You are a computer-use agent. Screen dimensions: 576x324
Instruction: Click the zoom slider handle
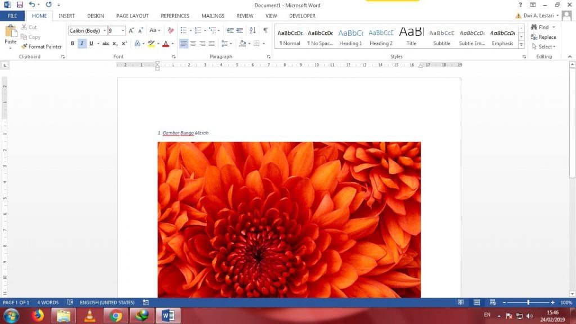[528, 303]
